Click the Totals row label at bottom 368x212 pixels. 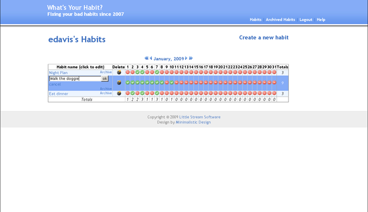[87, 99]
